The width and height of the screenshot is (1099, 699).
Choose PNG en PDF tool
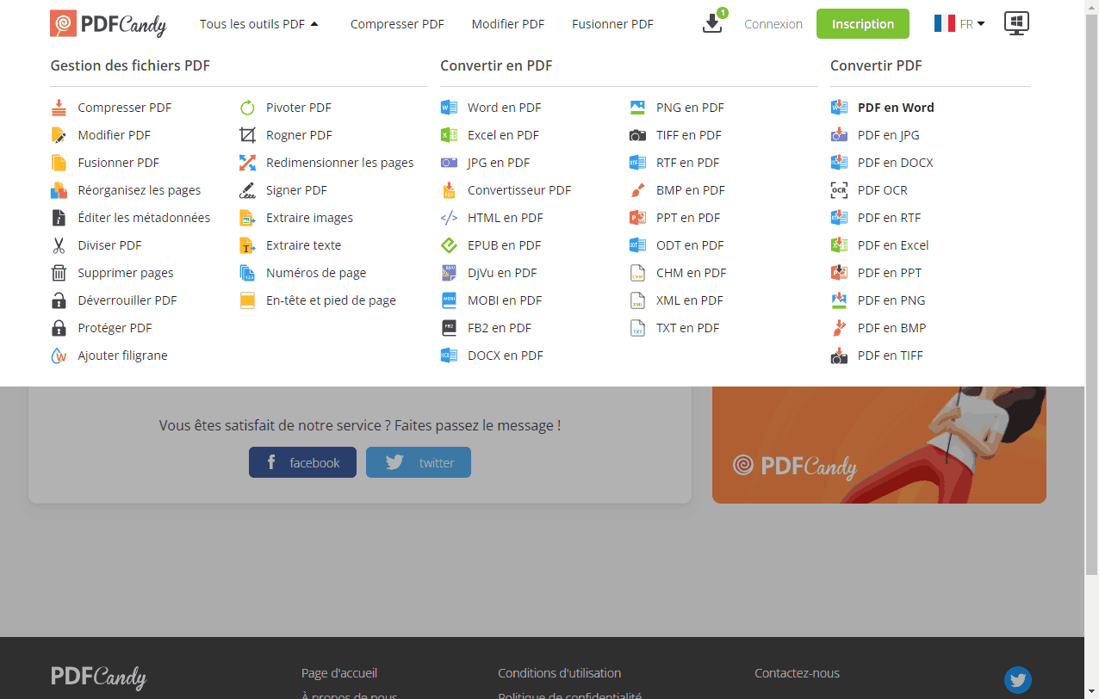pos(690,108)
